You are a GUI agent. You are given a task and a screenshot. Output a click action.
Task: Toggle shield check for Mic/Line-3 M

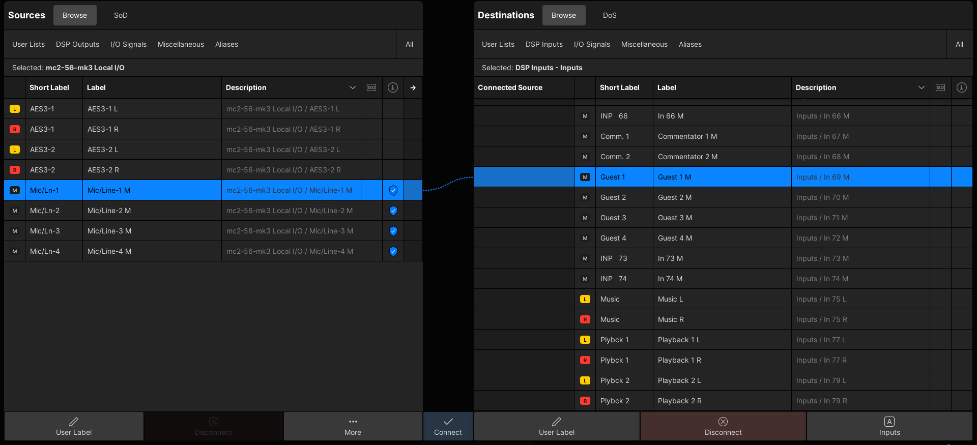coord(393,231)
